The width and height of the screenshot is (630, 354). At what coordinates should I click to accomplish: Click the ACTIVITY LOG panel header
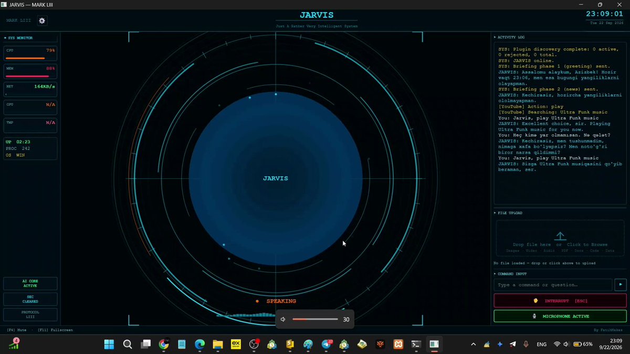pyautogui.click(x=511, y=37)
